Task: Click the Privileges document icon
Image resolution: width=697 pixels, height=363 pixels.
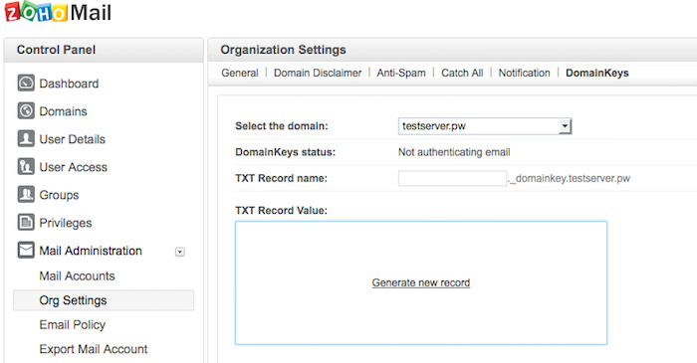Action: coord(26,223)
